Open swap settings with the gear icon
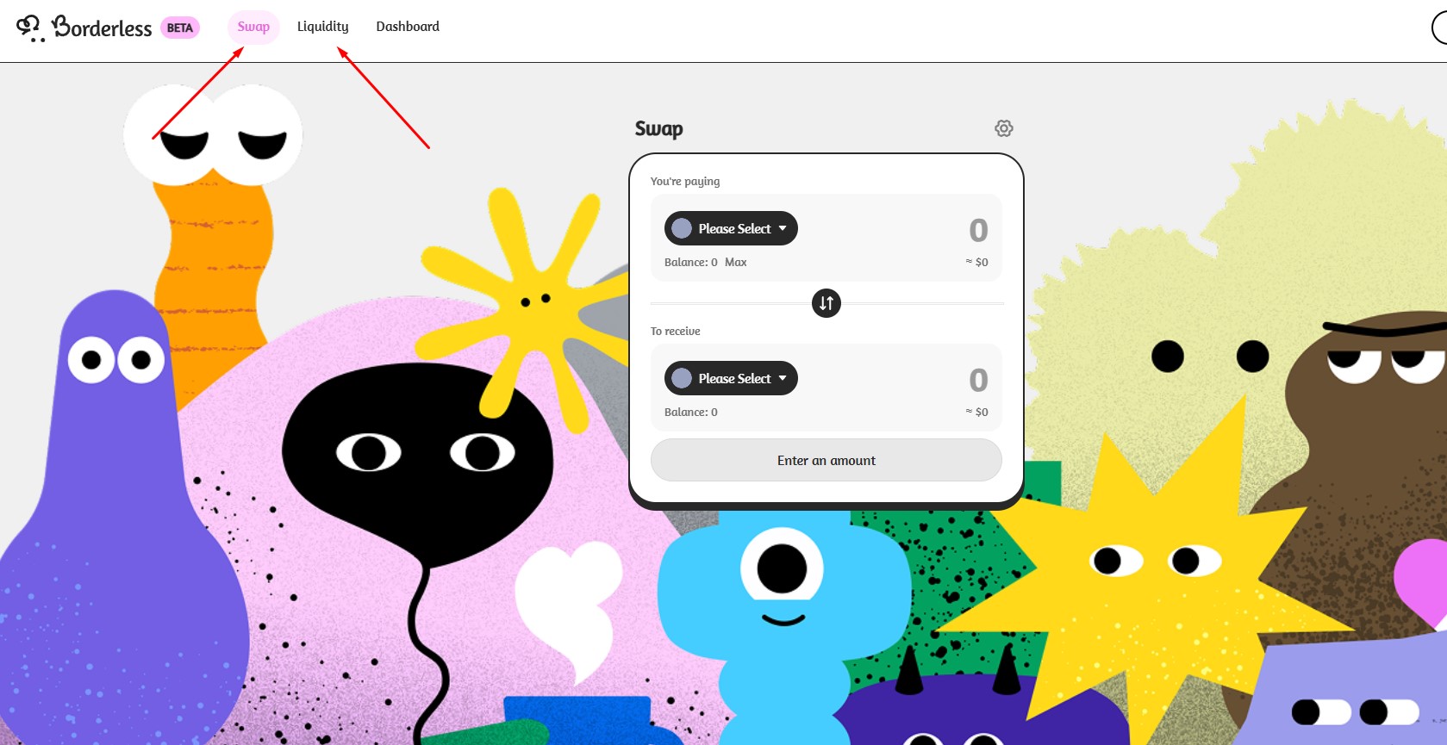1447x745 pixels. (x=1003, y=128)
